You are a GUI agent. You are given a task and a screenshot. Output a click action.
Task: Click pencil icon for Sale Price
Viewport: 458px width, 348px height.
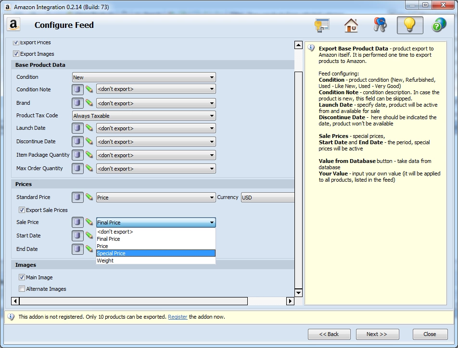(x=89, y=222)
